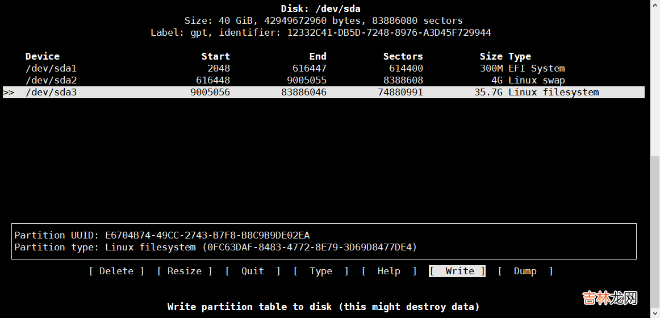Click the Sectors column header

tap(403, 57)
